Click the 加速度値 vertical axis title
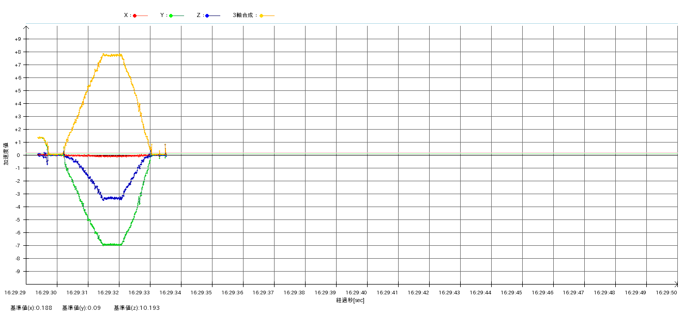The image size is (698, 315). pyautogui.click(x=6, y=153)
